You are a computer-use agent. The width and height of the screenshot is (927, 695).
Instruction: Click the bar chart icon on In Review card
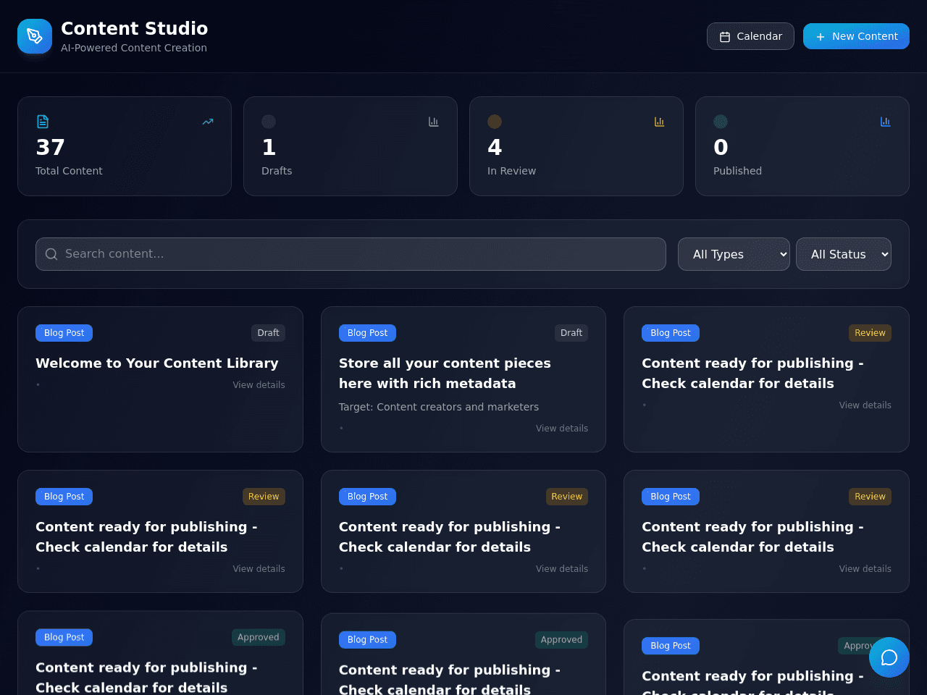[x=660, y=122]
